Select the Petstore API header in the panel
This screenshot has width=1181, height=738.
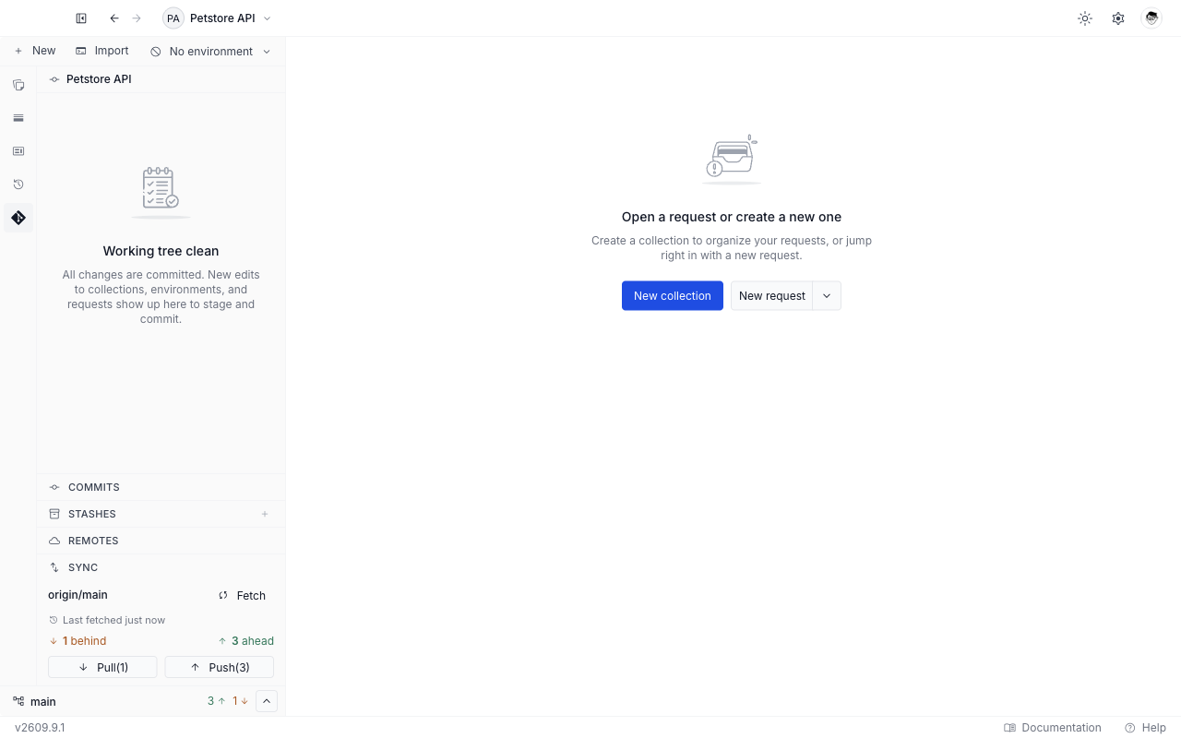pyautogui.click(x=161, y=79)
